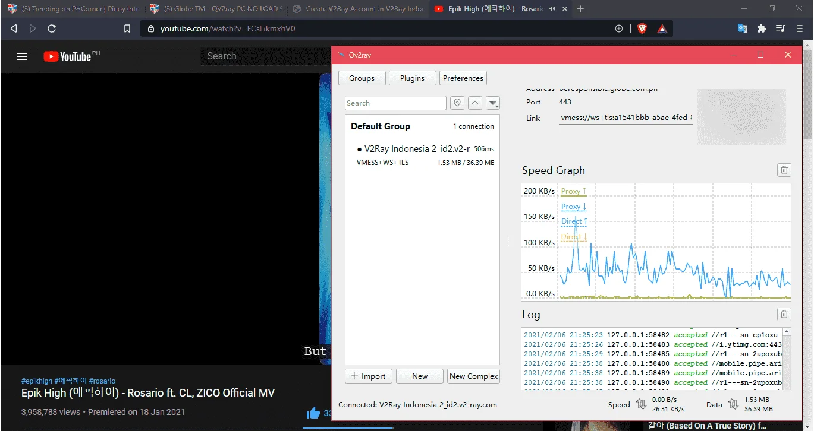The height and width of the screenshot is (431, 814).
Task: Click the Data up-down arrows icon
Action: pyautogui.click(x=733, y=404)
